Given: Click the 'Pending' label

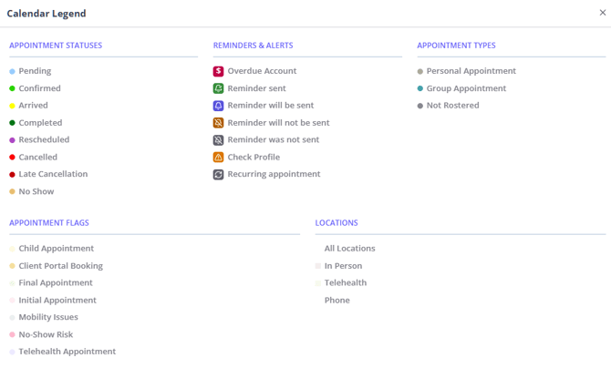Looking at the screenshot, I should (x=35, y=71).
